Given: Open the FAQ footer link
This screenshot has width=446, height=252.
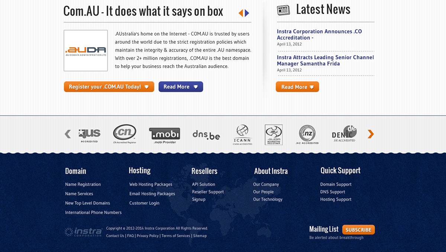Looking at the screenshot, I should [x=130, y=236].
